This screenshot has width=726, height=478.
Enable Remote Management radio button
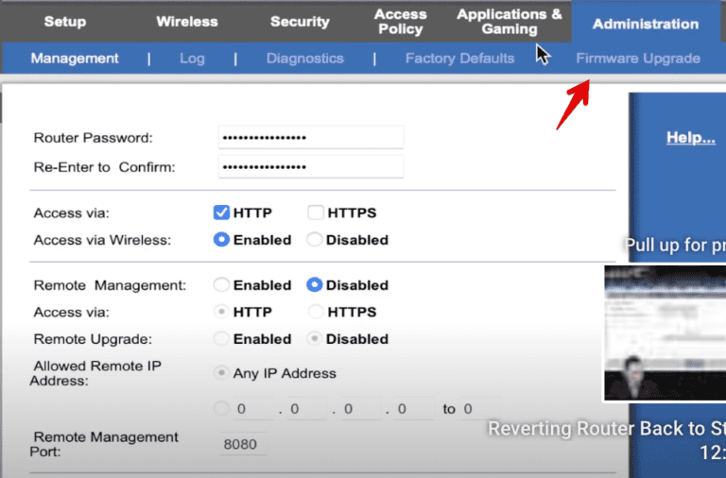[222, 285]
